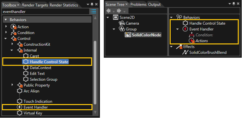
Task: Click the Condition category icon in Toolbox
Action: pyautogui.click(x=14, y=33)
